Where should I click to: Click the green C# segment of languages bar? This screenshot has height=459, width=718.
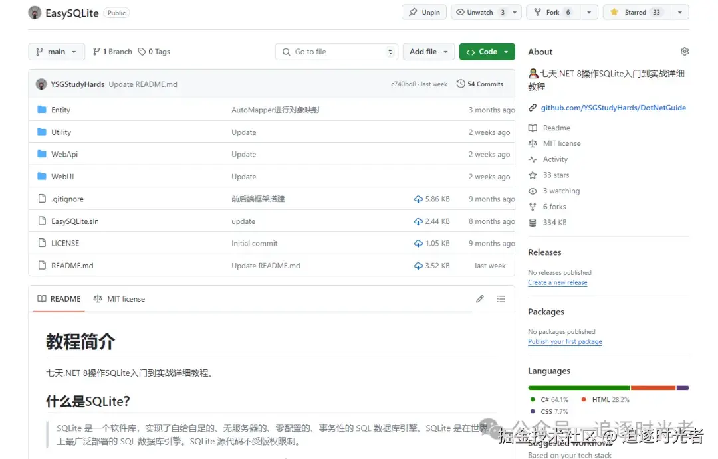(579, 388)
